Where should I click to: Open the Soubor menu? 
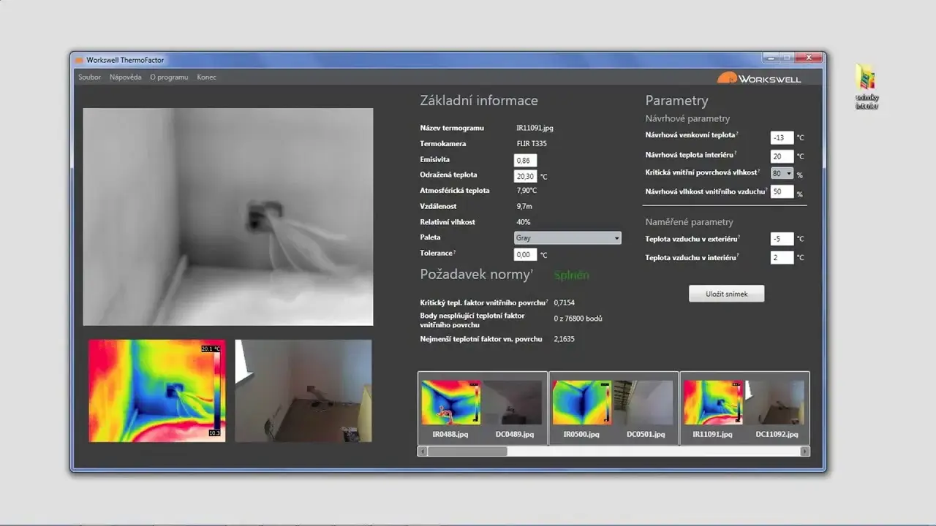(x=89, y=77)
